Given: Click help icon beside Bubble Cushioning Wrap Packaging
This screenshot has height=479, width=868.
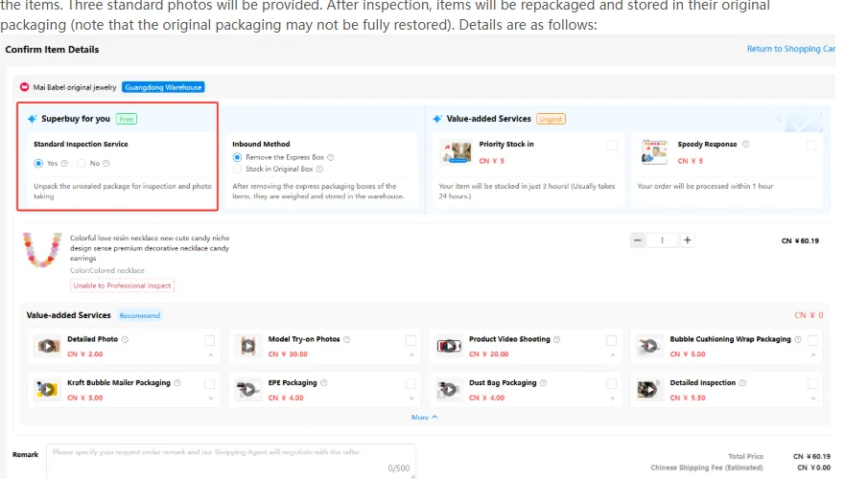Looking at the screenshot, I should pyautogui.click(x=798, y=339).
